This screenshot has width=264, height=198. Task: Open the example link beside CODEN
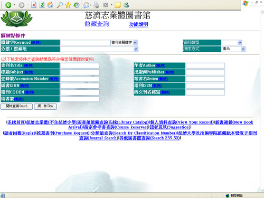point(29,92)
